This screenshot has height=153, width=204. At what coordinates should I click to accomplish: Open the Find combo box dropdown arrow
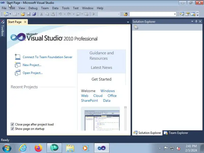point(175,14)
